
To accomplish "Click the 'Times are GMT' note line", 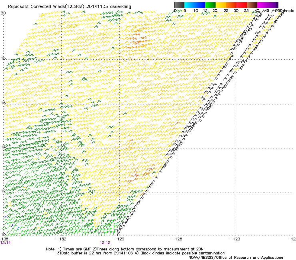I will pos(124,249).
